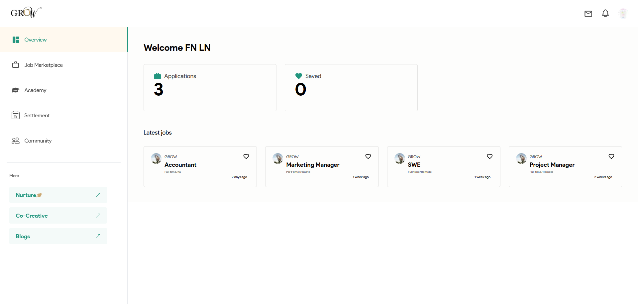This screenshot has height=304, width=638.
Task: Open the Co-Creative link
Action: click(x=58, y=216)
